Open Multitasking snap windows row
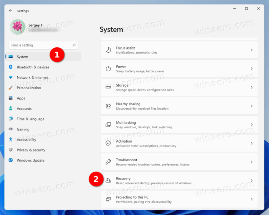This screenshot has width=269, height=215. 179,125
